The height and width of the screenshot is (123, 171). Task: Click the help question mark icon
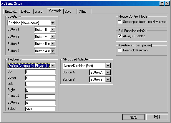[162, 4]
